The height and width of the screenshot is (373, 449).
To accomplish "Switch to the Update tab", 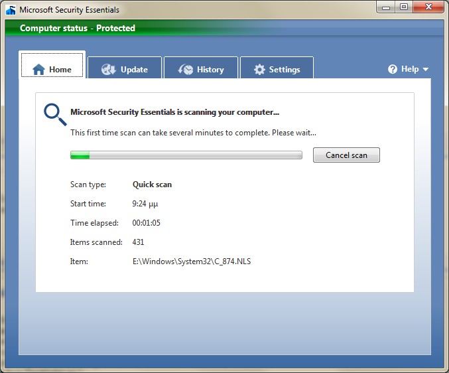I will 125,68.
